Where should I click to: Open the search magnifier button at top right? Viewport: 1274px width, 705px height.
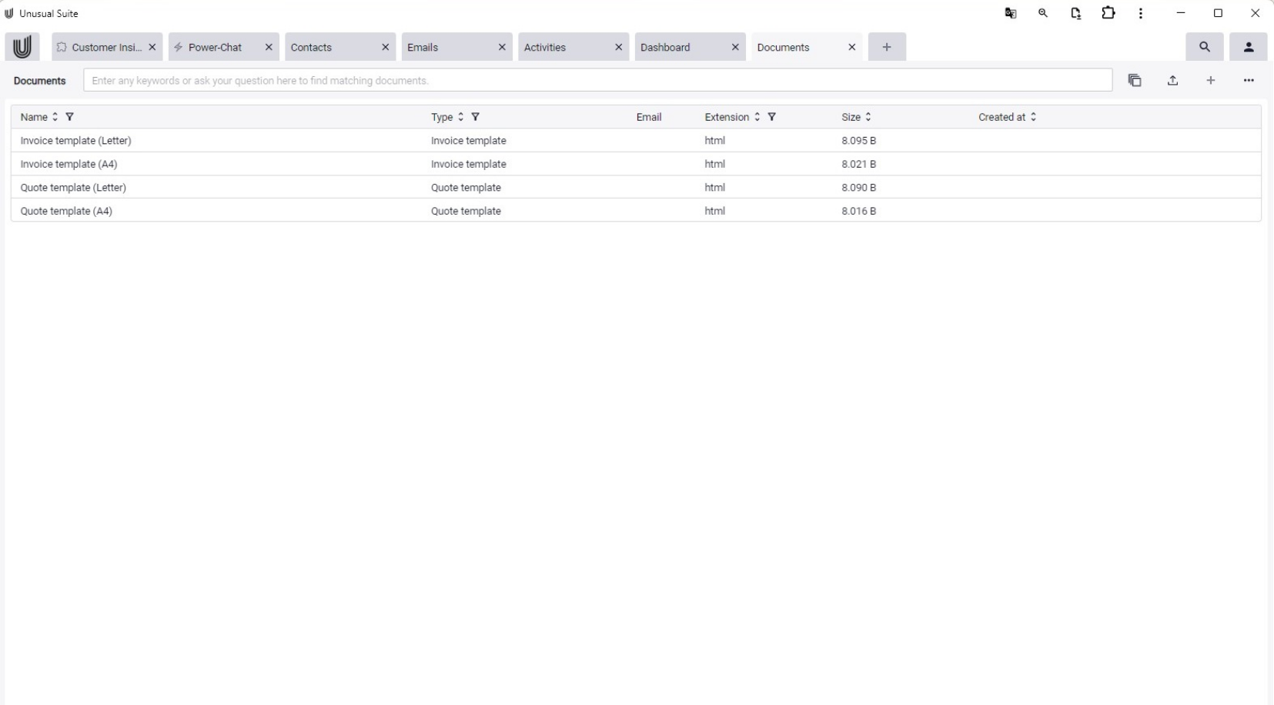(x=1204, y=47)
